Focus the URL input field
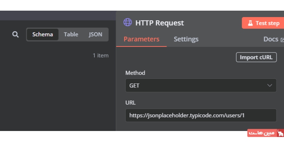The width and height of the screenshot is (284, 142). pyautogui.click(x=201, y=115)
